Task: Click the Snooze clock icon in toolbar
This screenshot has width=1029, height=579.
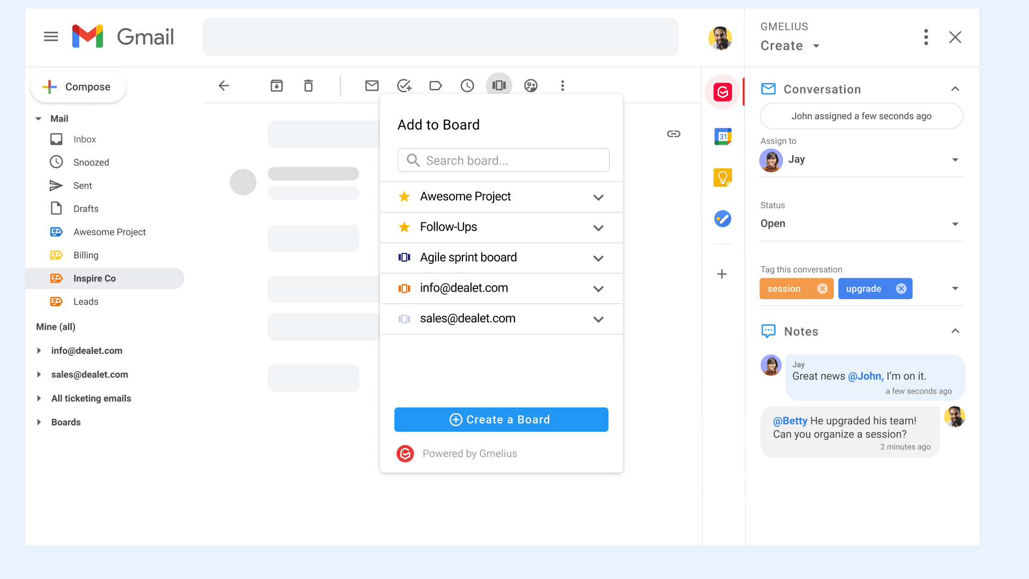Action: [467, 86]
